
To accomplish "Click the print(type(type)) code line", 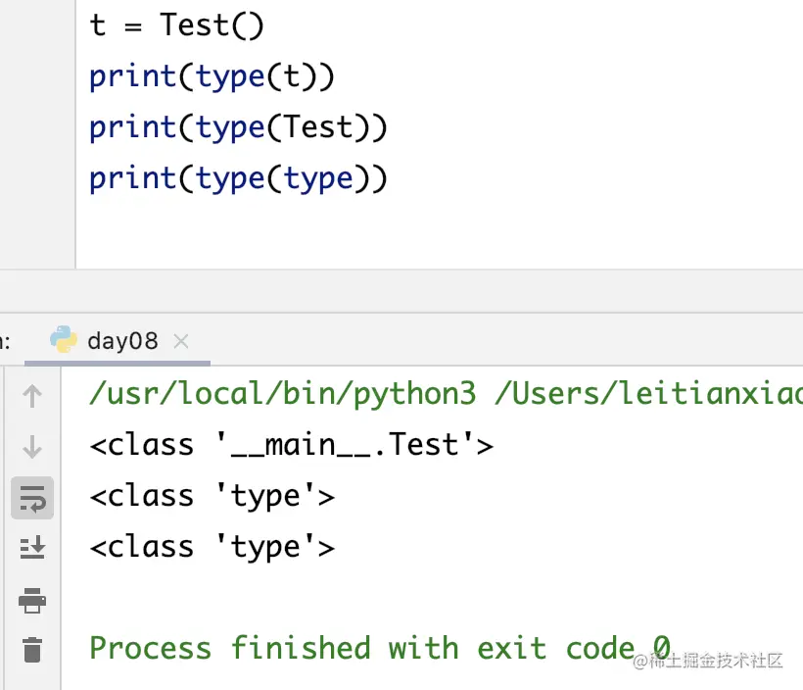I will [238, 178].
